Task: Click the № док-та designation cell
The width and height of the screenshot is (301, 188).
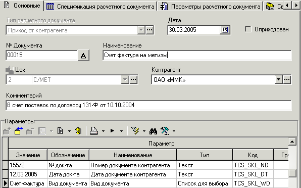Action: click(x=68, y=165)
